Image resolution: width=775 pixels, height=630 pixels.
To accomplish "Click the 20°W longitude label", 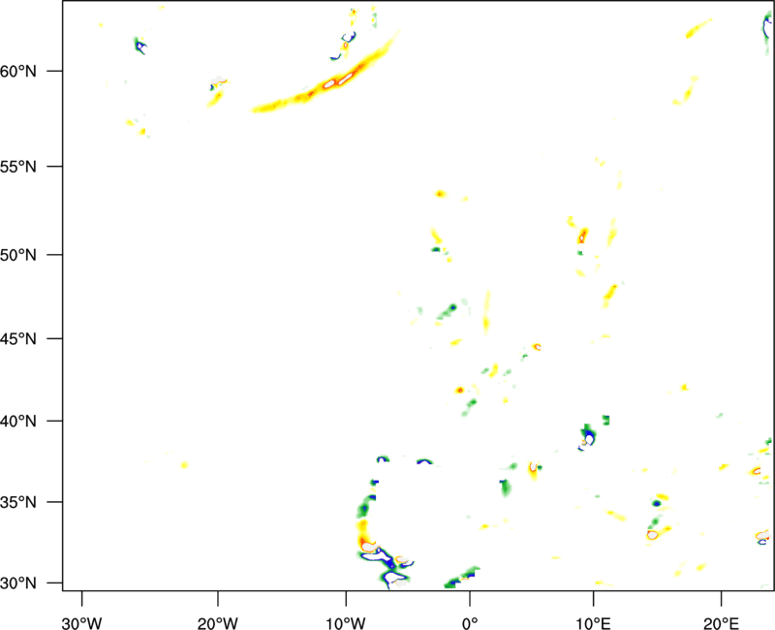I will pos(218,623).
